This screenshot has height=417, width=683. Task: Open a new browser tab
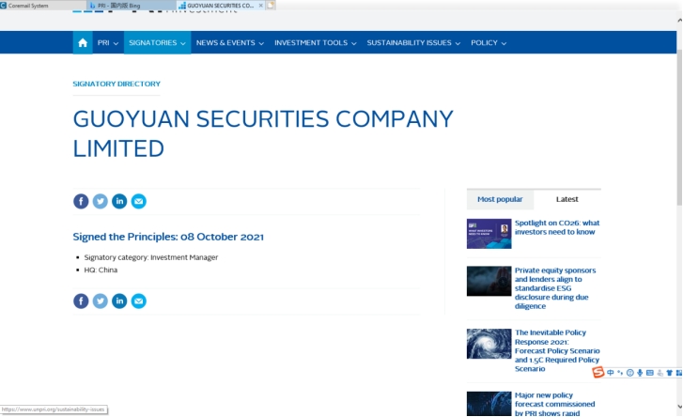point(271,6)
